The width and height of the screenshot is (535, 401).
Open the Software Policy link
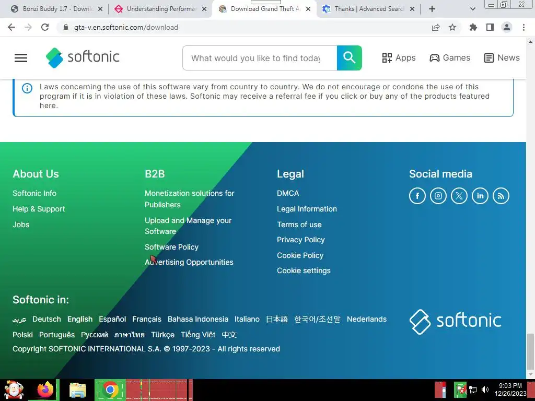[x=171, y=247]
